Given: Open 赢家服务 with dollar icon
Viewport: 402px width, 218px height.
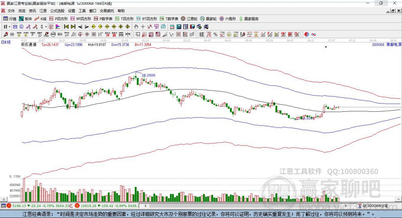Looking at the screenshot, I should pos(249,19).
